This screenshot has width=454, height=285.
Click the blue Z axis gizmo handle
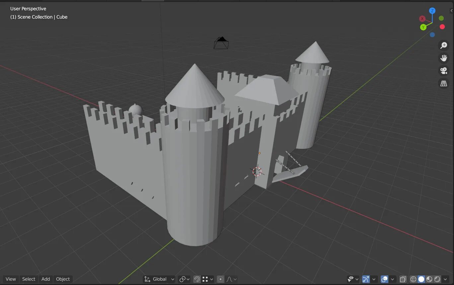(x=432, y=11)
